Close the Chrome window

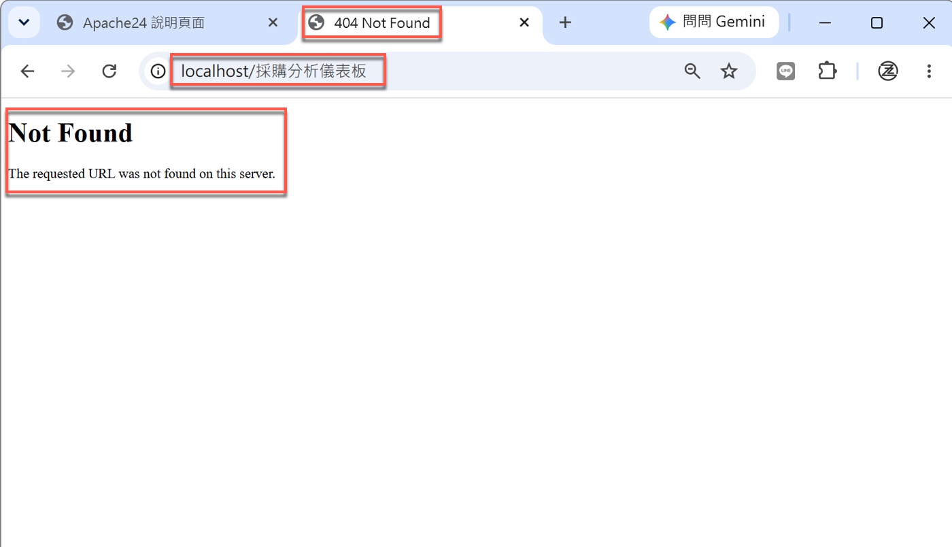[929, 22]
